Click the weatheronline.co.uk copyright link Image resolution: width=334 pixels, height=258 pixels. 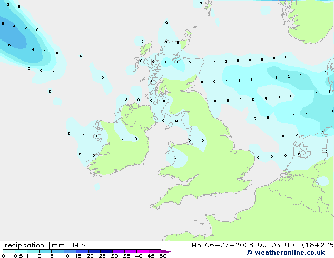286,253
